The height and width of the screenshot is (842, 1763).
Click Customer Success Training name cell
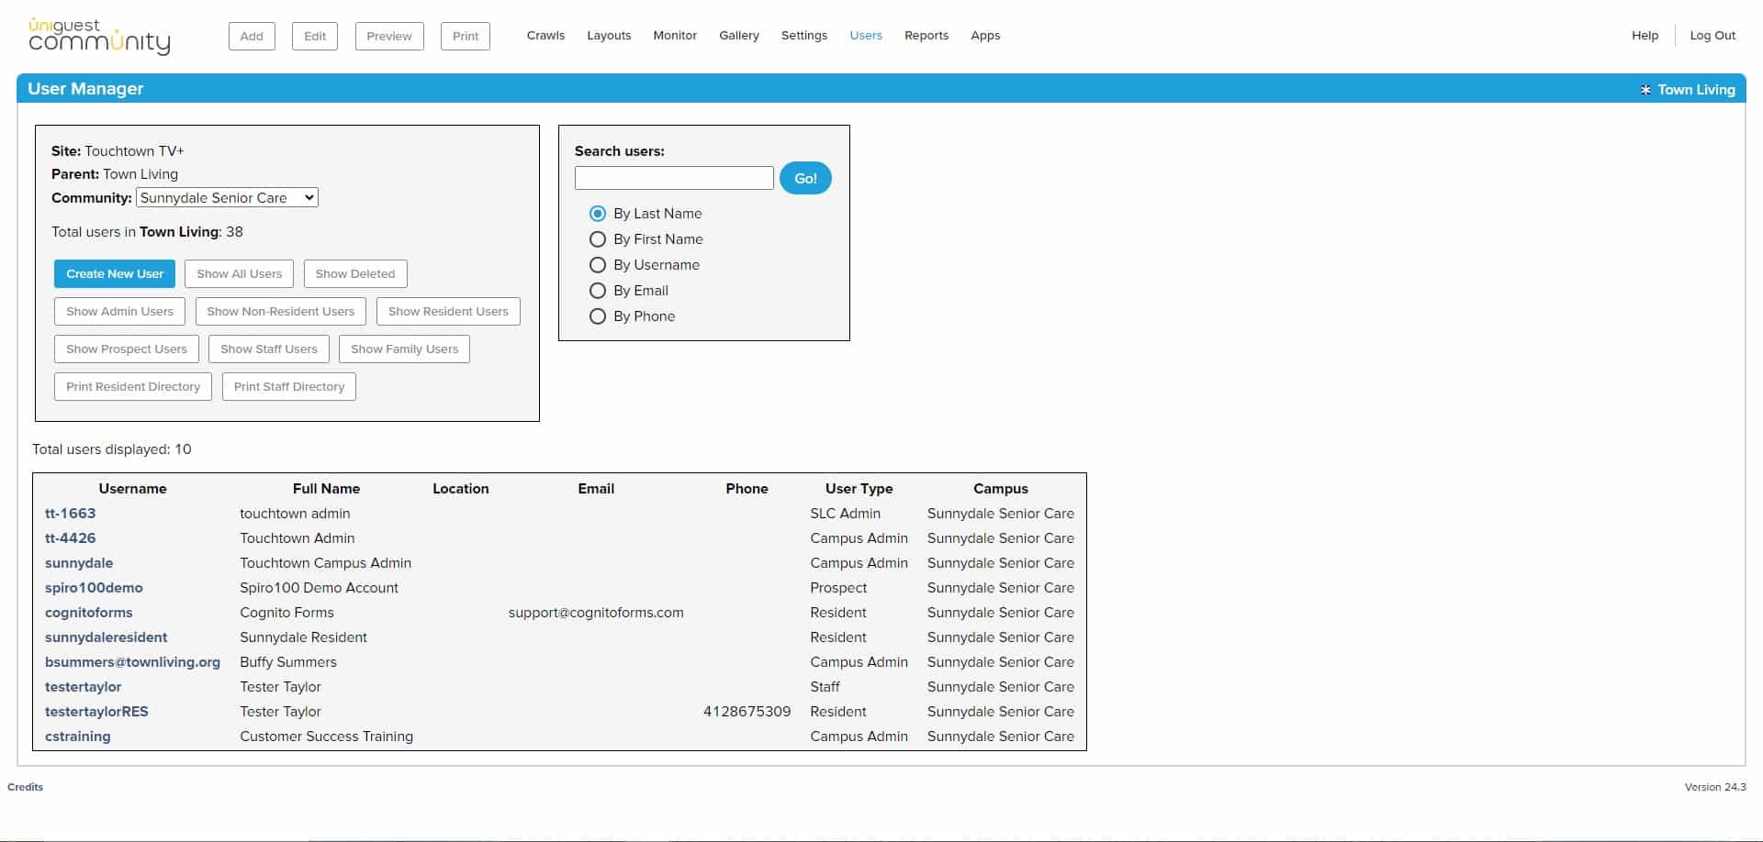click(x=326, y=737)
